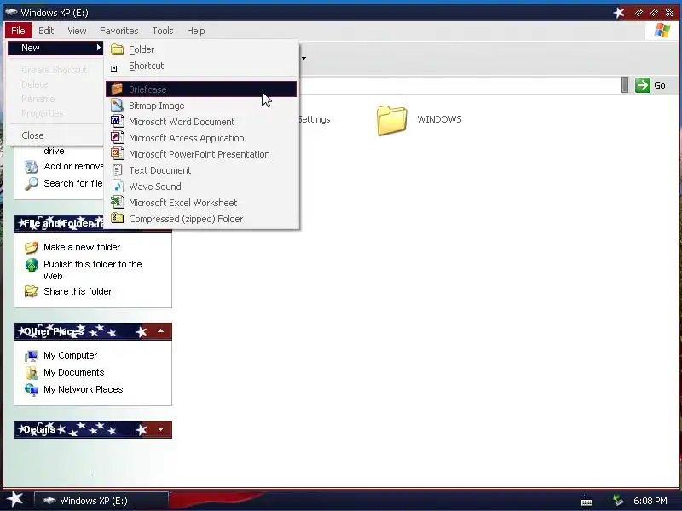The height and width of the screenshot is (511, 682).
Task: Create a new Wave Sound
Action: coord(201,186)
